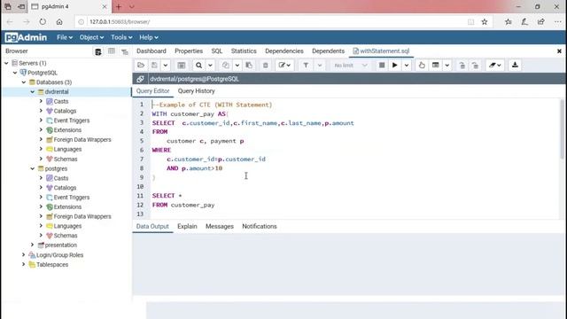The height and width of the screenshot is (319, 567).
Task: Click the Open File toolbar icon
Action: click(x=141, y=66)
